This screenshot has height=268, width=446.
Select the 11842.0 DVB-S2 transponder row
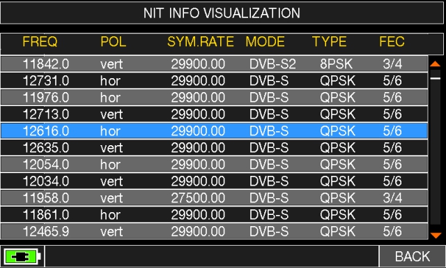point(214,64)
